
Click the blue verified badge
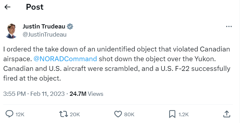pyautogui.click(x=70, y=27)
